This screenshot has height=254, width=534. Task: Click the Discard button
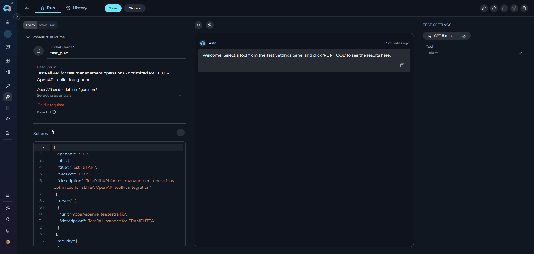135,8
